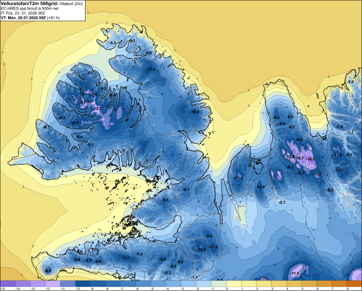The width and height of the screenshot is (362, 291).
Task: Click the -9.5 temperature label
Action: 180,262
